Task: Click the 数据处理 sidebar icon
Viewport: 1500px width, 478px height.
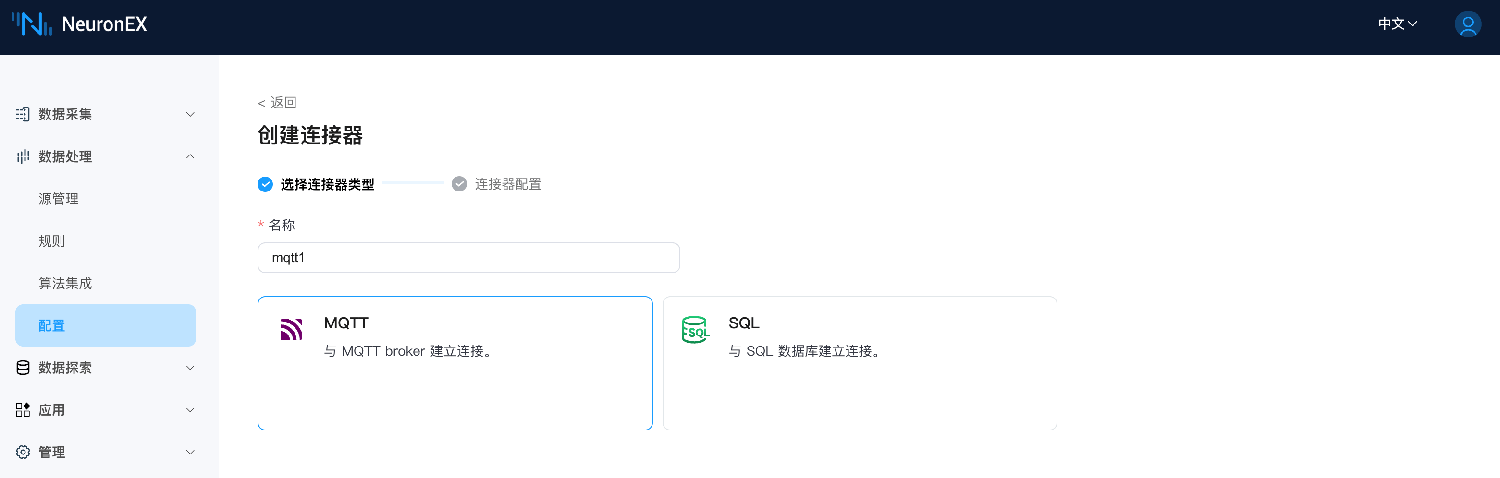Action: coord(23,156)
